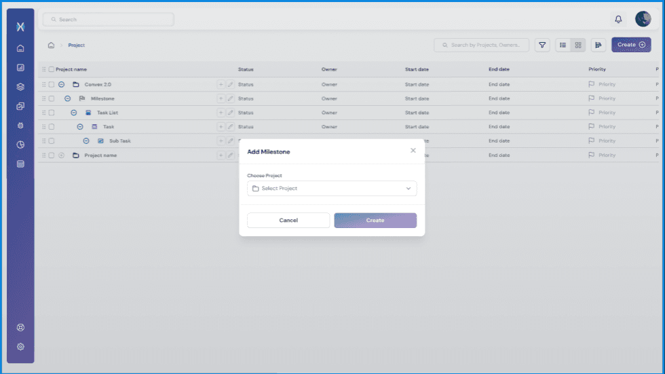Image resolution: width=665 pixels, height=374 pixels.
Task: Click the dropdown chevron in Select Project
Action: tap(408, 188)
